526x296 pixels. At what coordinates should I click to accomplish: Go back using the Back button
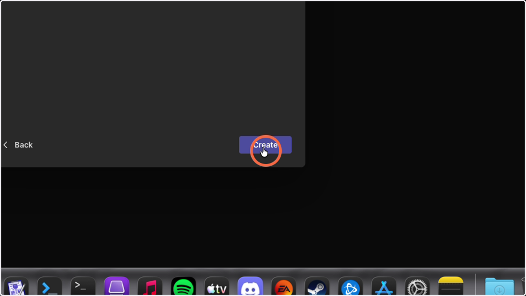18,145
